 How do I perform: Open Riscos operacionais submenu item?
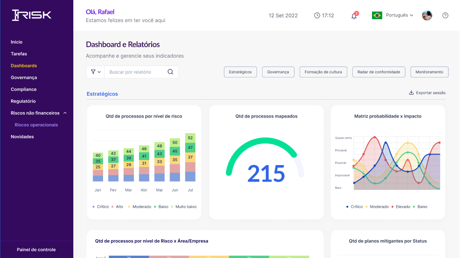(36, 125)
